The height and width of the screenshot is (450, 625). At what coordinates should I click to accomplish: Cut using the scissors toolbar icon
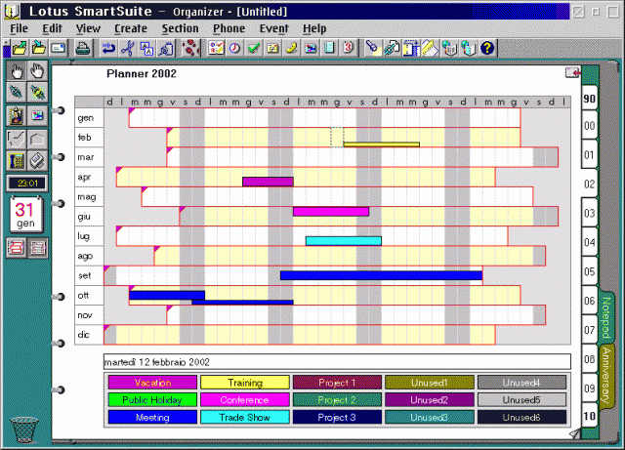pyautogui.click(x=128, y=48)
